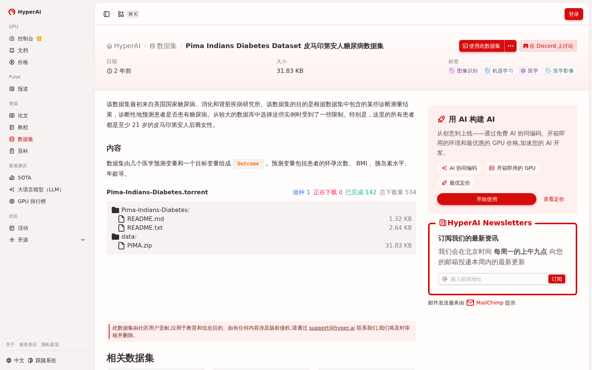Viewport: 592px width, 370px height.
Task: Select 数据集 in the sidebar
Action: coord(26,139)
